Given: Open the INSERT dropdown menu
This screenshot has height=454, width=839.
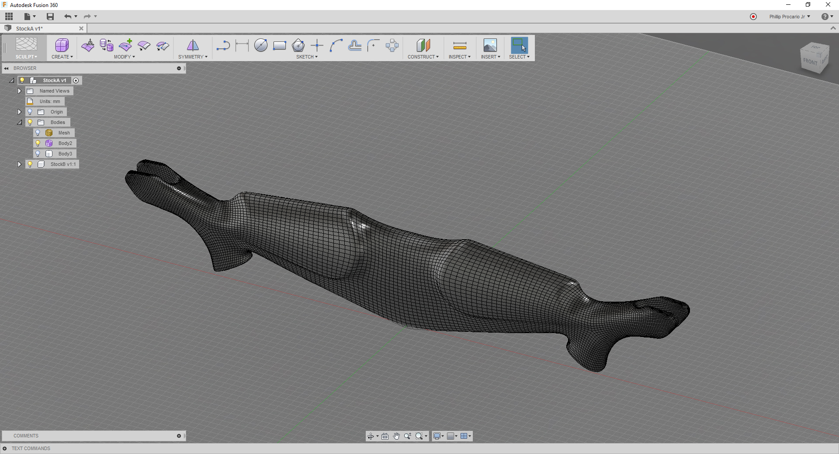Looking at the screenshot, I should (x=490, y=57).
